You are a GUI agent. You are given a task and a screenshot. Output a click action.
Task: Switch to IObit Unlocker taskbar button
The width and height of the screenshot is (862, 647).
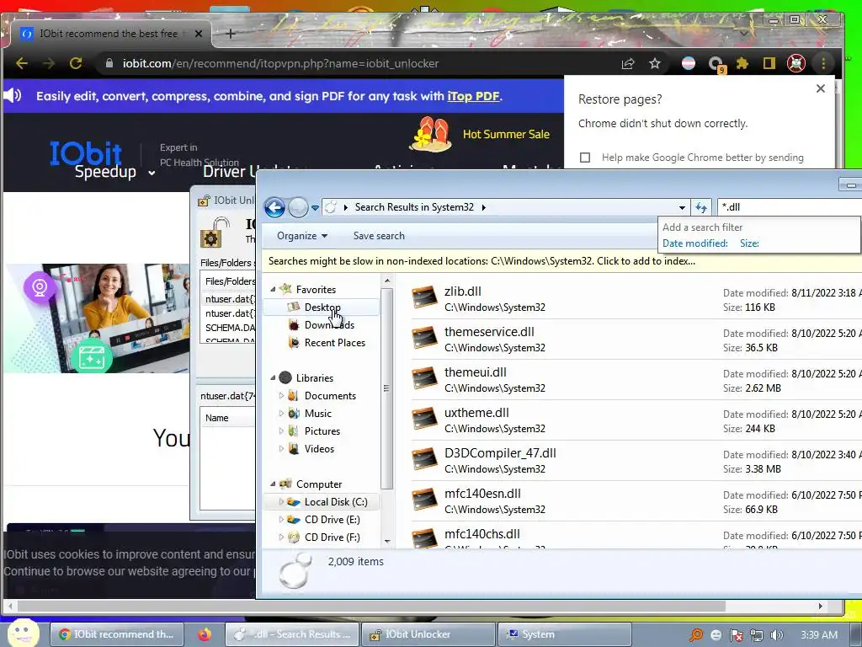(x=427, y=634)
